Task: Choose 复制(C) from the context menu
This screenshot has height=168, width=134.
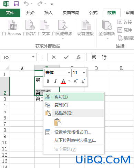Action: coord(74,105)
